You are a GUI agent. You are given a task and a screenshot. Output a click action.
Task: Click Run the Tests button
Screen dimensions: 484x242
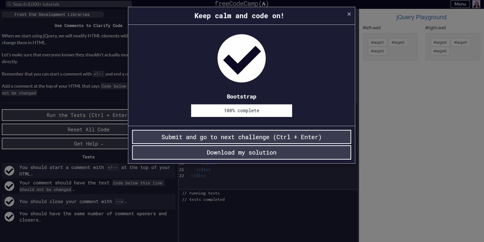(65, 115)
